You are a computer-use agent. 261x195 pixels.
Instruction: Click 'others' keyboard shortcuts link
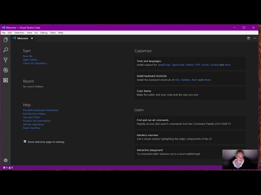coord(207,80)
